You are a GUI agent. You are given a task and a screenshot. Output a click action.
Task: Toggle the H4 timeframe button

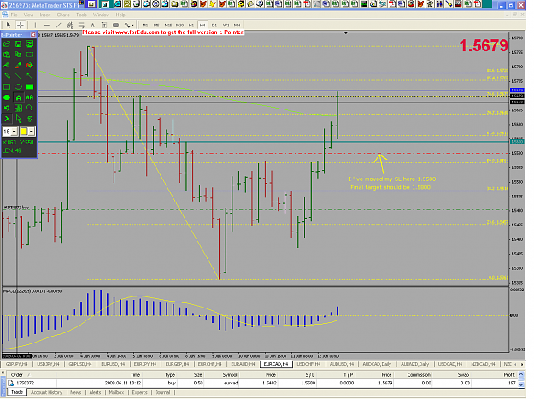202,25
